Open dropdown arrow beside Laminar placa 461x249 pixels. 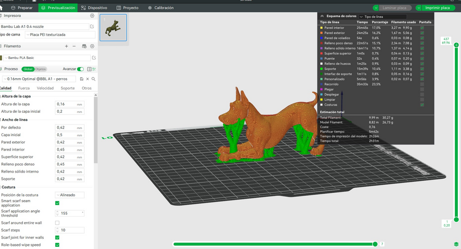click(376, 8)
